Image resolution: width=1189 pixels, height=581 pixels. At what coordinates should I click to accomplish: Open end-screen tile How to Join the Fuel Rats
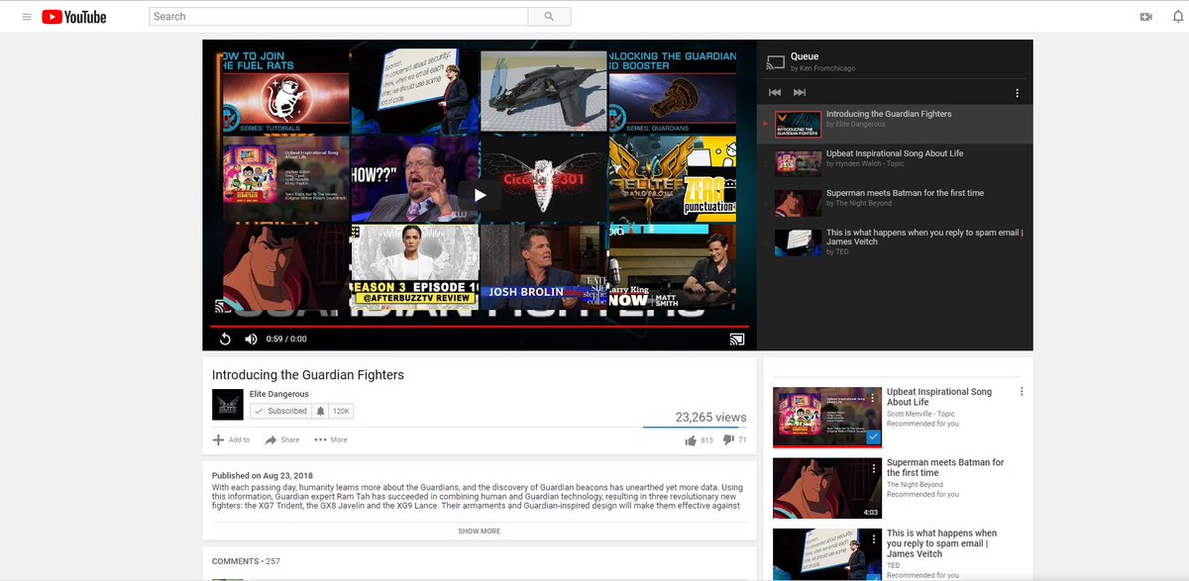(x=286, y=91)
